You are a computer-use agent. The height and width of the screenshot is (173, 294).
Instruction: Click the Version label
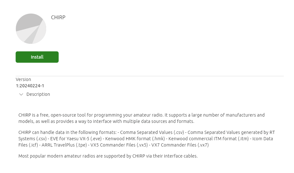(23, 79)
